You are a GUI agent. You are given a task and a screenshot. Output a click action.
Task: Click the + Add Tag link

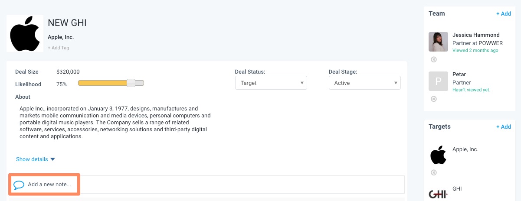point(58,48)
